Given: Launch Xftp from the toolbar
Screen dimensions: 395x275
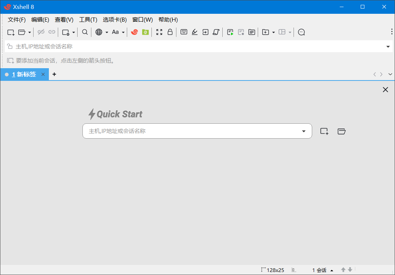Looking at the screenshot, I should [x=145, y=32].
